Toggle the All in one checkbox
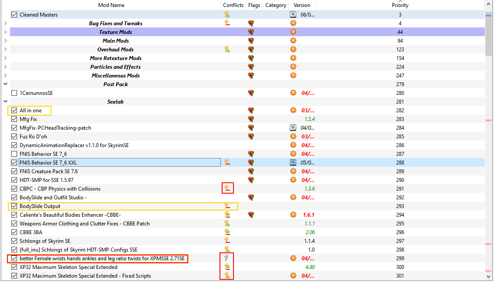The width and height of the screenshot is (494, 282). coord(14,110)
